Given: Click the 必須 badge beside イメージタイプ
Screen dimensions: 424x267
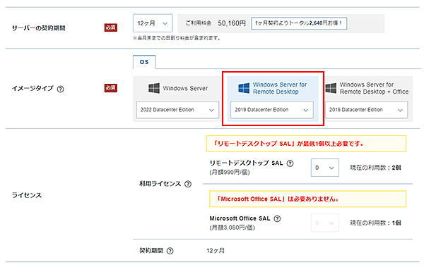Looking at the screenshot, I should (111, 88).
